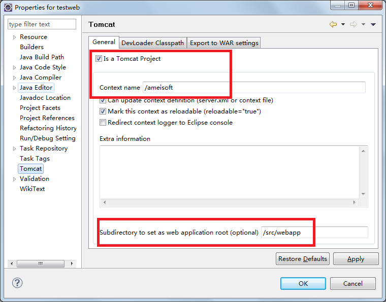Click the help question mark icon

(x=17, y=283)
